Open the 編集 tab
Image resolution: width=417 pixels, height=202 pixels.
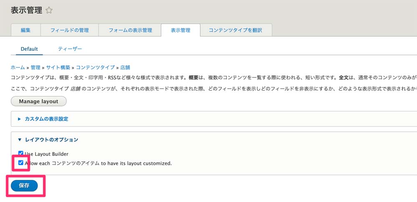pos(25,30)
